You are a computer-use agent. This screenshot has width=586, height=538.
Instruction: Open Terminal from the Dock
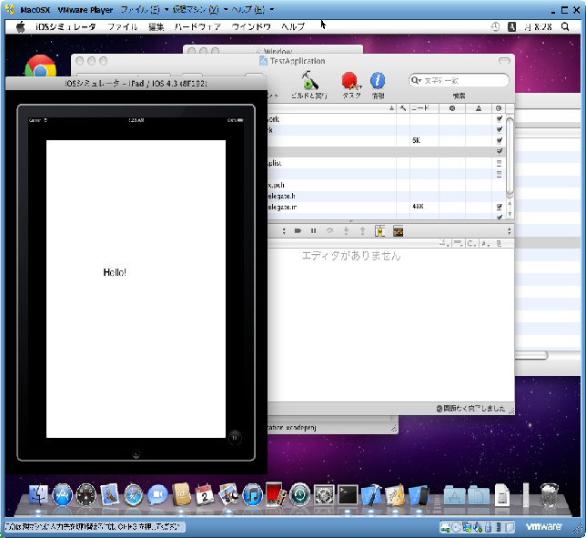coord(348,494)
